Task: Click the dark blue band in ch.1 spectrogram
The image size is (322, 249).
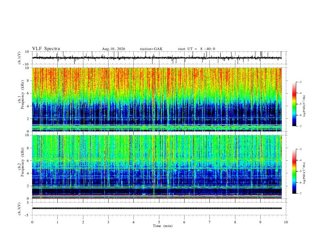Action: [157, 113]
